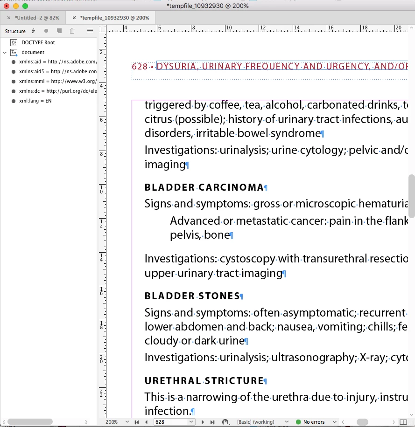This screenshot has height=427, width=415.
Task: Close the tempfile_10932930 document tab
Action: coord(74,18)
